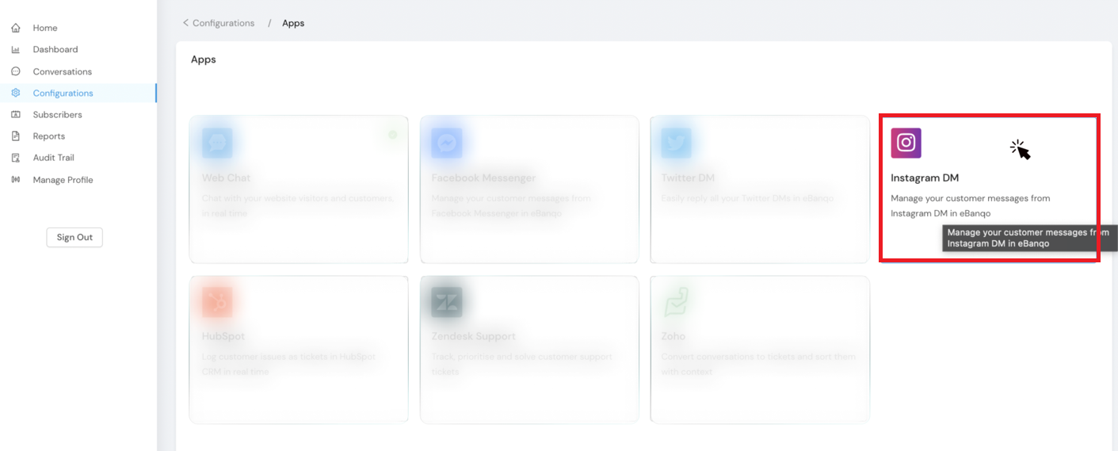Click the Manage Profile sliders icon
Screen dimensions: 1118x451
pos(16,180)
